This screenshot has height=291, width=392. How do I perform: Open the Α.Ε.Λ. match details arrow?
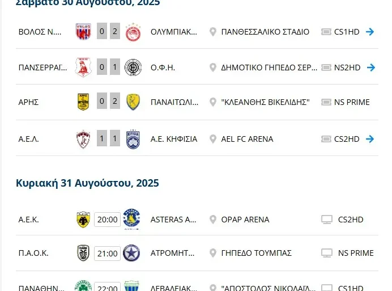370,139
